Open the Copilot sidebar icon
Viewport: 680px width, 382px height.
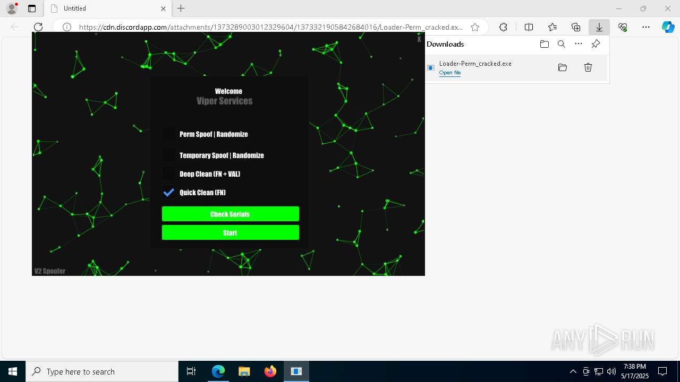tap(668, 27)
